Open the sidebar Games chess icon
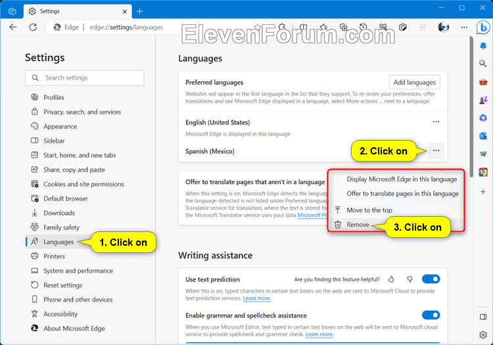The image size is (493, 345). tap(483, 101)
